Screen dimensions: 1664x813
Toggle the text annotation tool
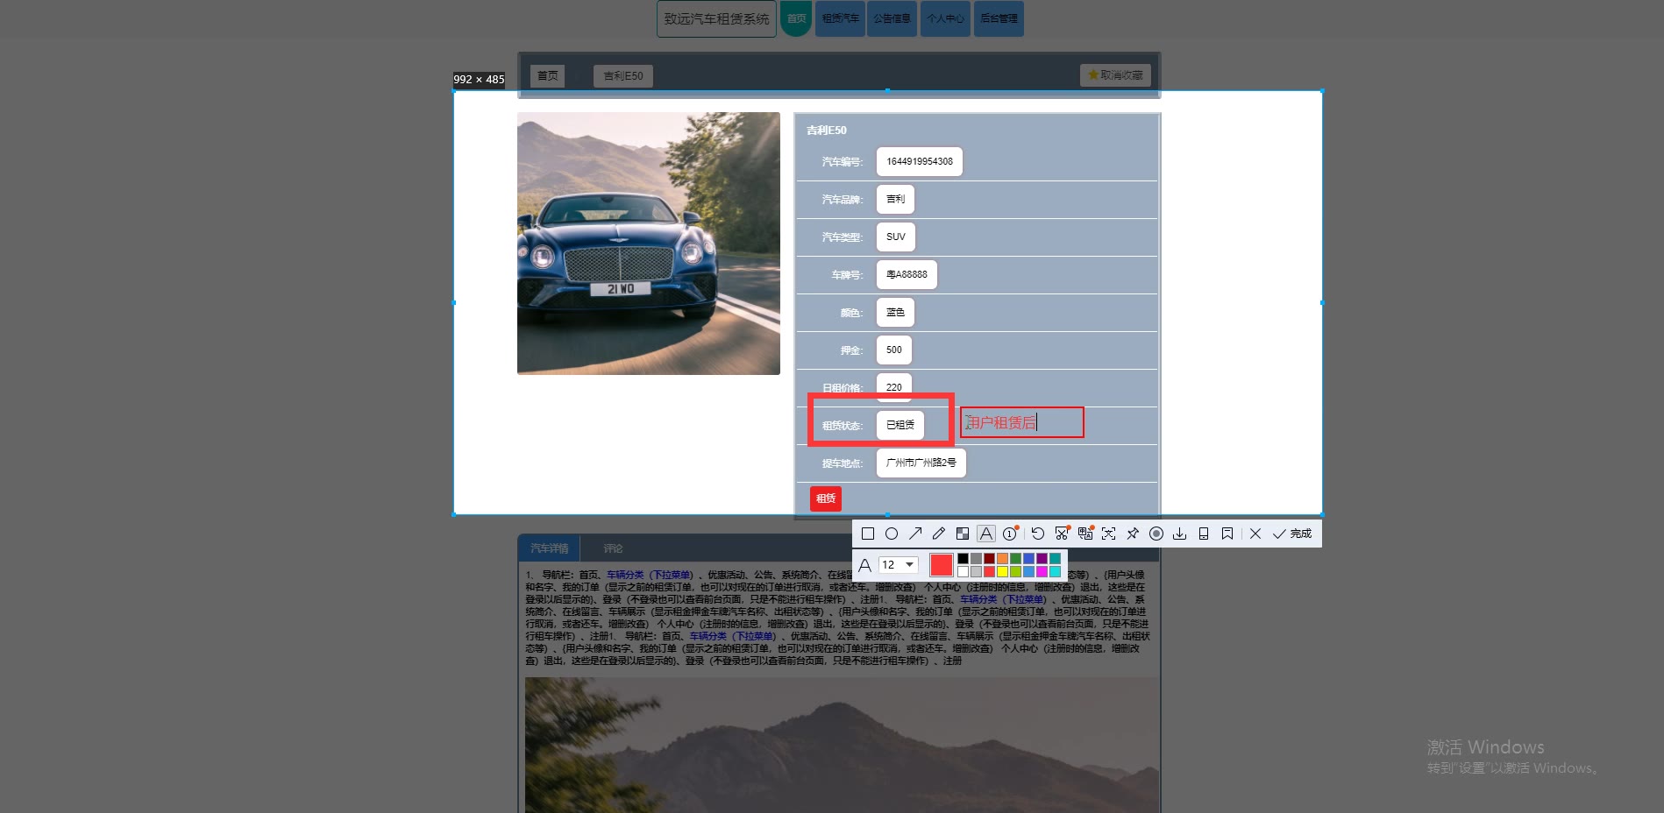coord(986,534)
